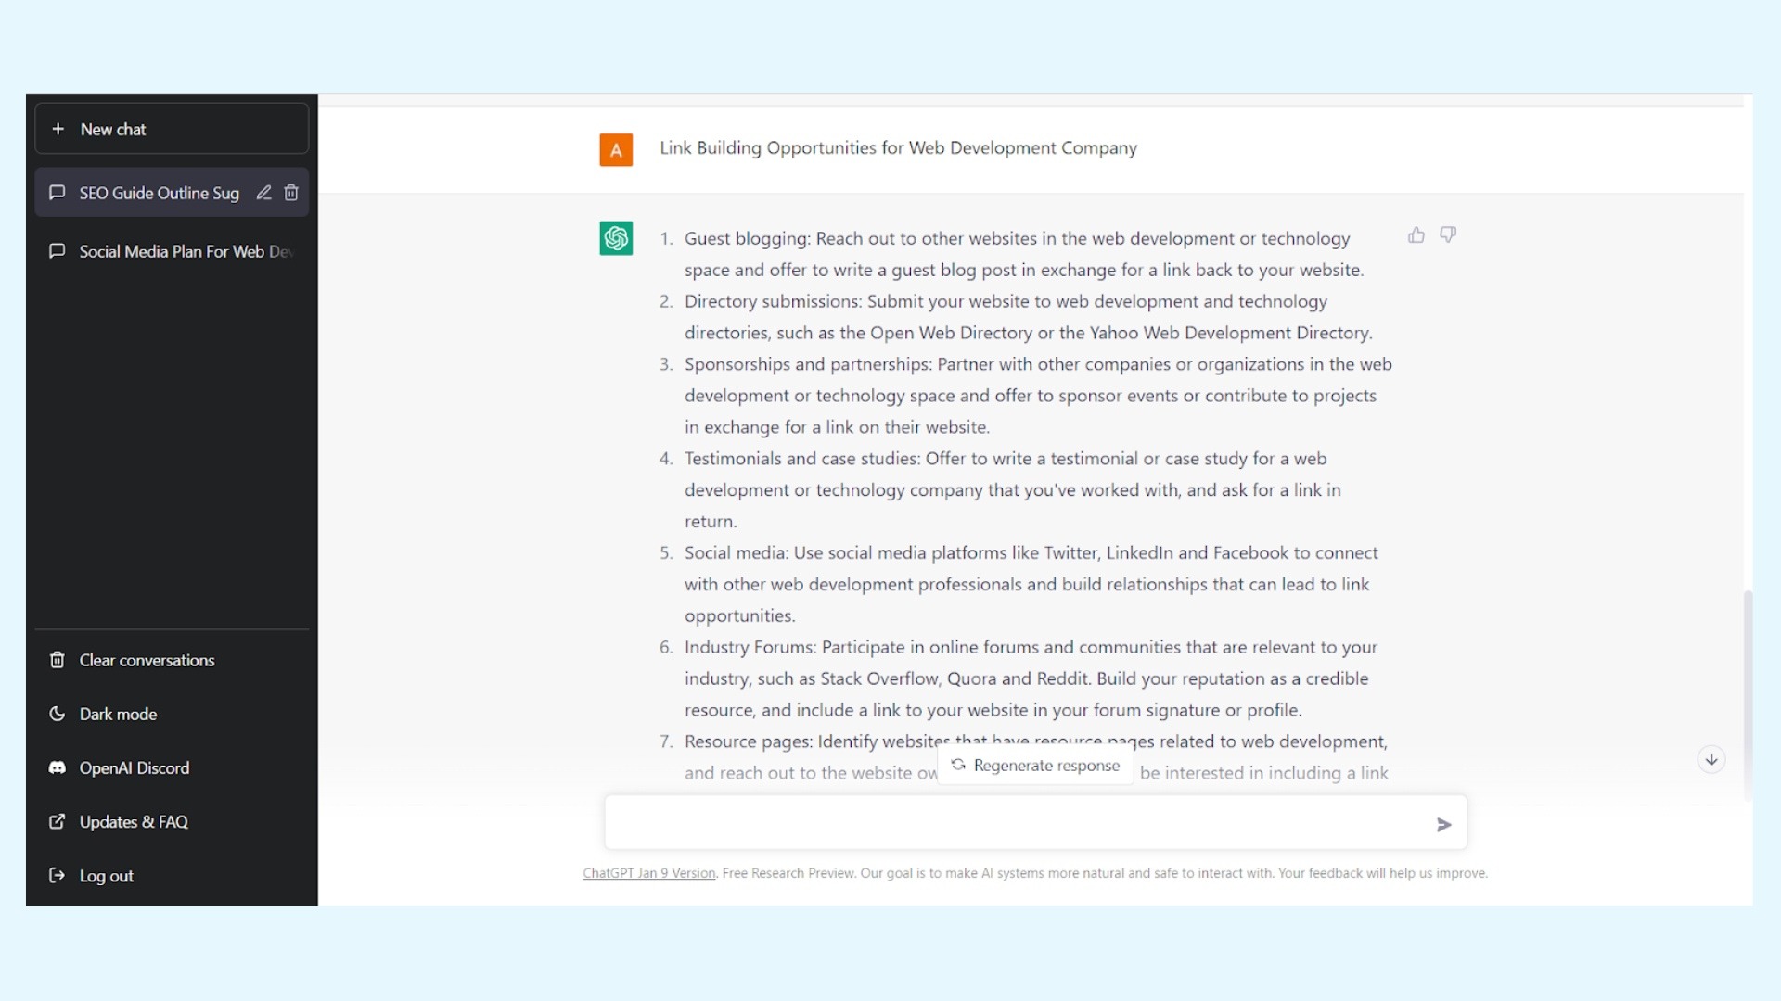Click the Updates & FAQ external link icon

click(57, 821)
